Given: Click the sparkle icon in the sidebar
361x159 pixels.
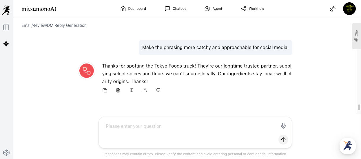Looking at the screenshot, I should (6, 44).
